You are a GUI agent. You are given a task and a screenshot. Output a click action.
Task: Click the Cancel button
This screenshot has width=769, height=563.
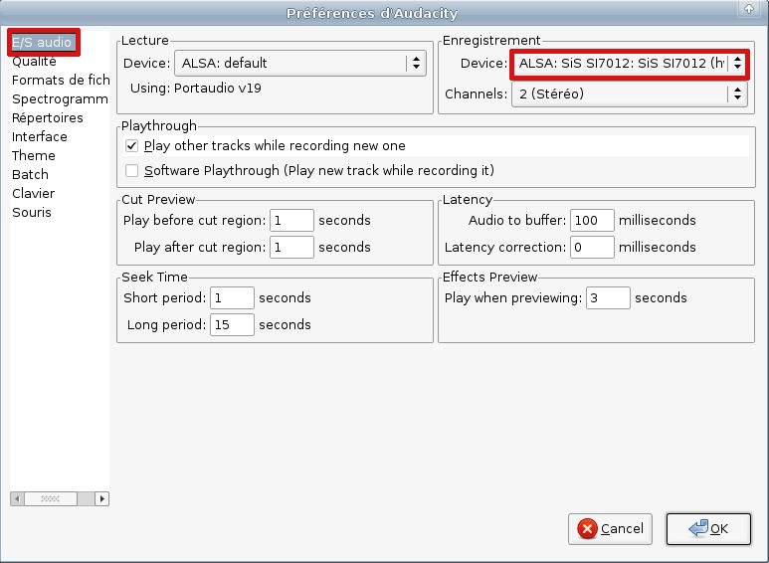pyautogui.click(x=610, y=529)
